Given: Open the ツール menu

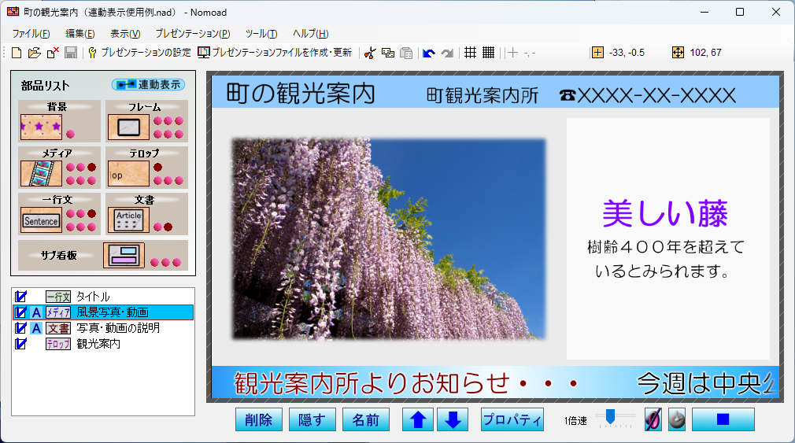Looking at the screenshot, I should (x=261, y=34).
